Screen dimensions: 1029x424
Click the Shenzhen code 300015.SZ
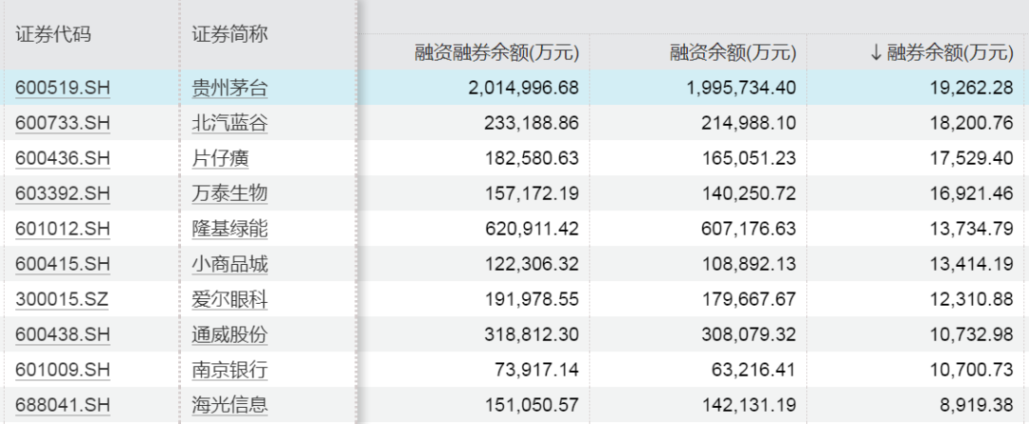[62, 300]
